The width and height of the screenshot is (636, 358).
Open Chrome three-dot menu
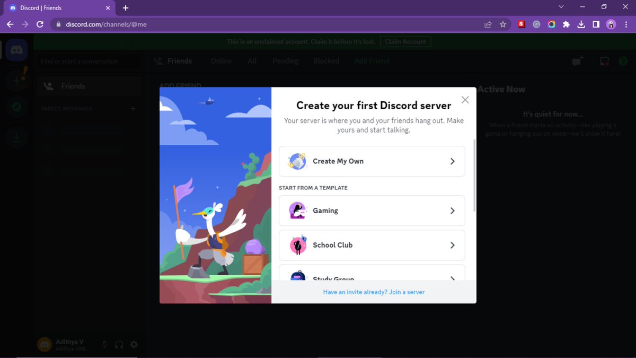(626, 24)
